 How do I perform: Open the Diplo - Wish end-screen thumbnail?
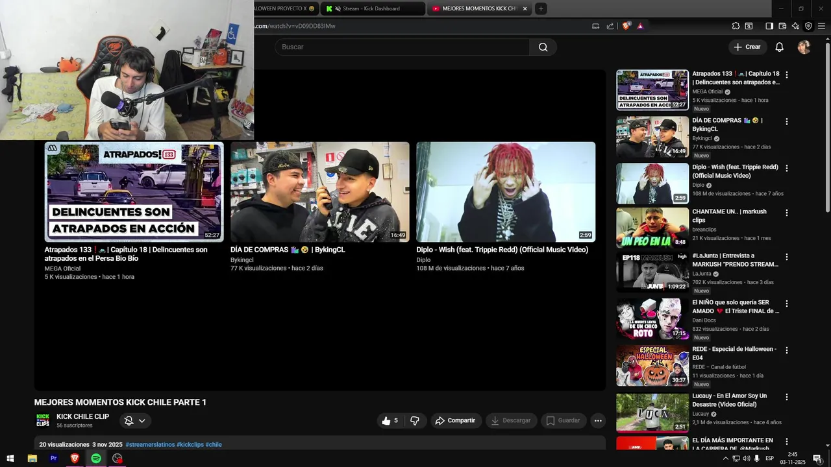(x=506, y=192)
